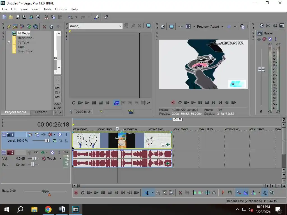
Task: Open the Insert menu
Action: pos(35,9)
